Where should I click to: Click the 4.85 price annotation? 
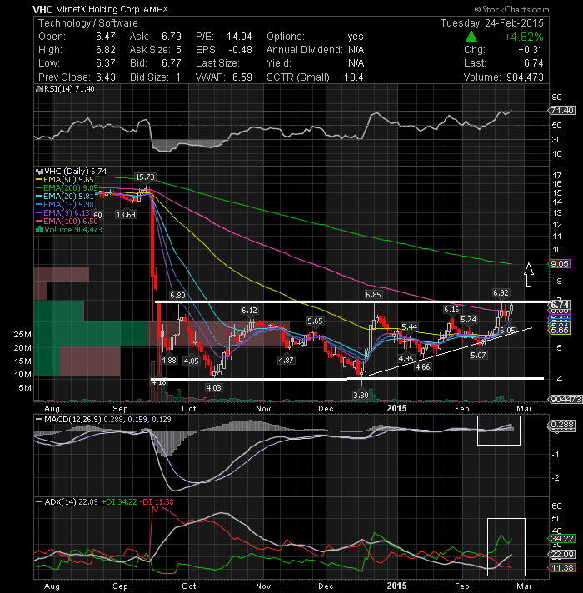191,361
